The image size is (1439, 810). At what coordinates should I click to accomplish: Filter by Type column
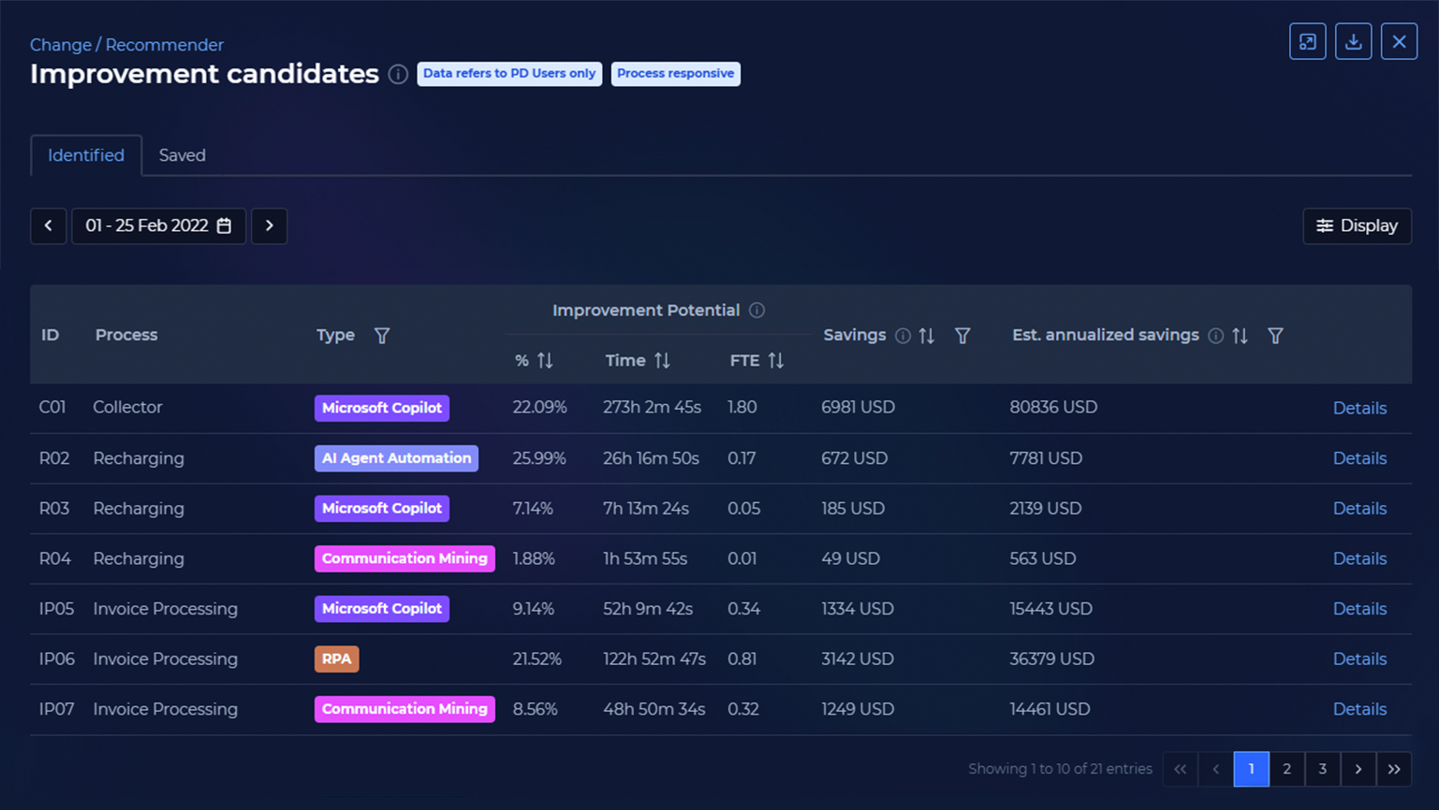(x=382, y=335)
